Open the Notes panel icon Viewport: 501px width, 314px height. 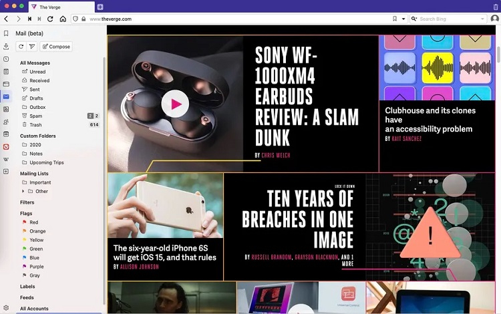(x=6, y=71)
